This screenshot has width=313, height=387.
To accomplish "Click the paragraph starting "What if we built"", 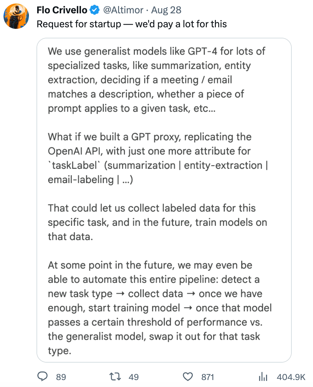I will click(x=158, y=158).
